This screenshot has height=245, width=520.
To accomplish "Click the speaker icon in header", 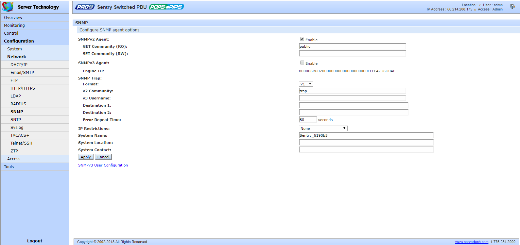I will pos(513,7).
